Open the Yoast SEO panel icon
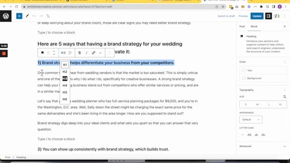 pos(277,16)
